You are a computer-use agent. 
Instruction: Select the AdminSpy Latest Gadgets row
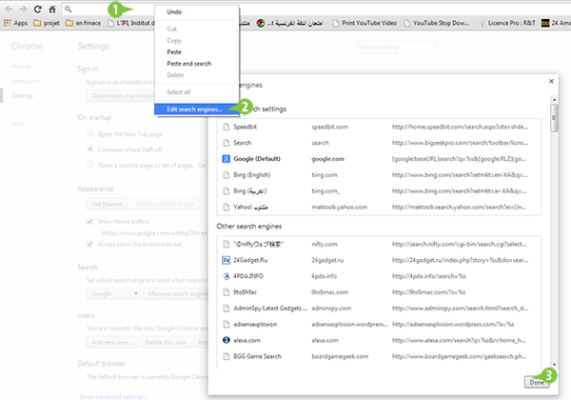coord(379,309)
